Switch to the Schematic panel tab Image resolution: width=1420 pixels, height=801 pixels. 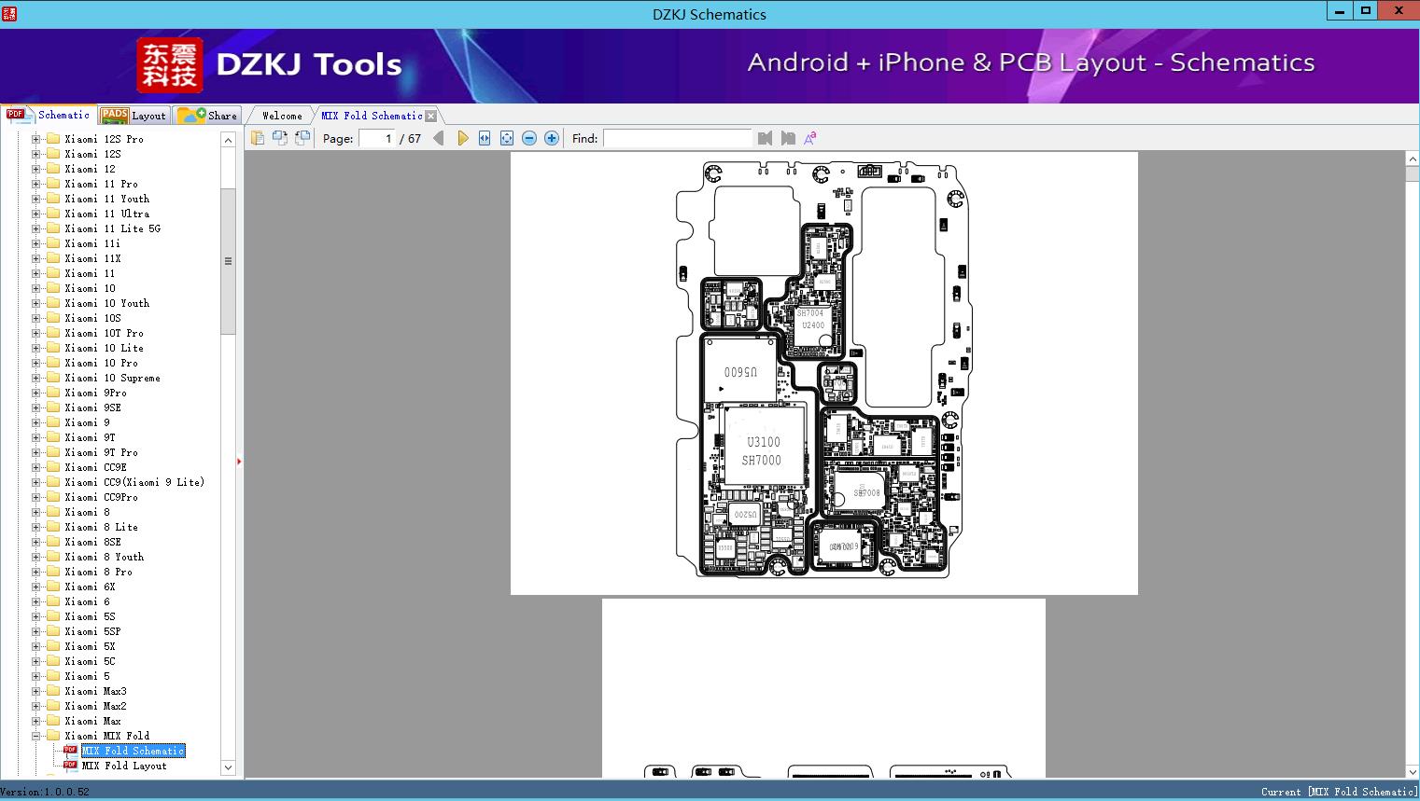pyautogui.click(x=49, y=115)
